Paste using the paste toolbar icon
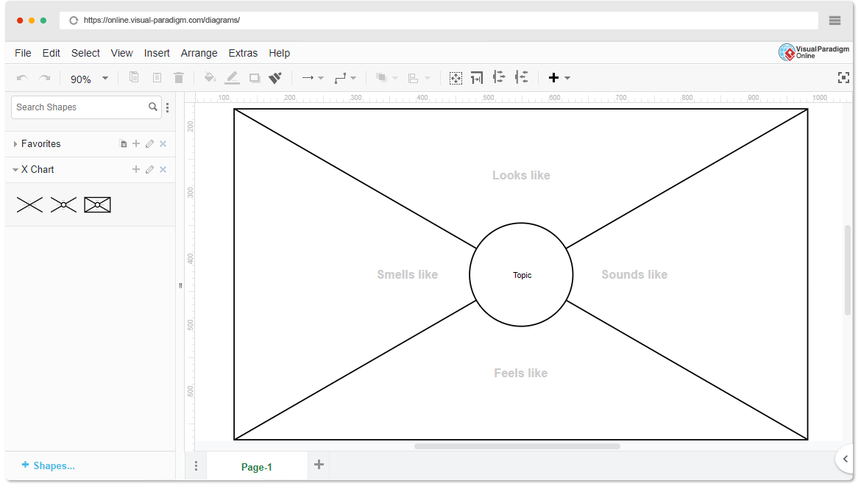The height and width of the screenshot is (489, 861). (x=157, y=77)
